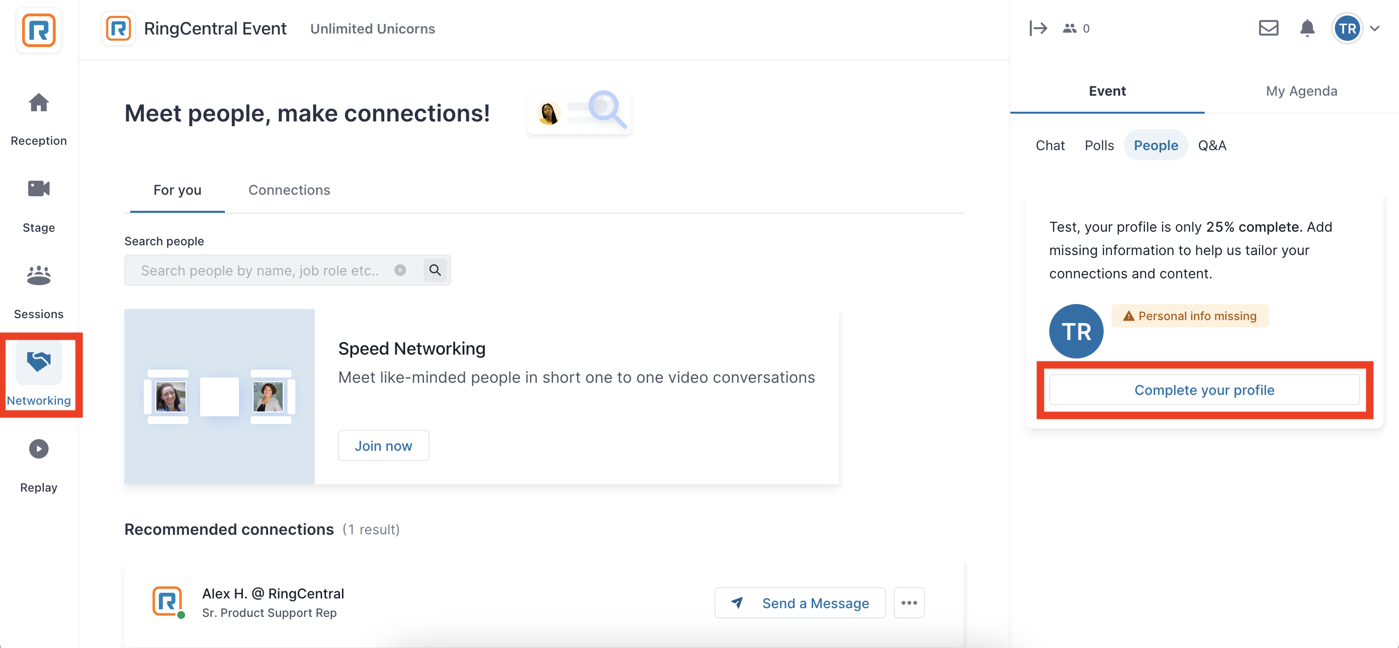The height and width of the screenshot is (648, 1399).
Task: Click the RingCentral Event header logo
Action: 119,28
